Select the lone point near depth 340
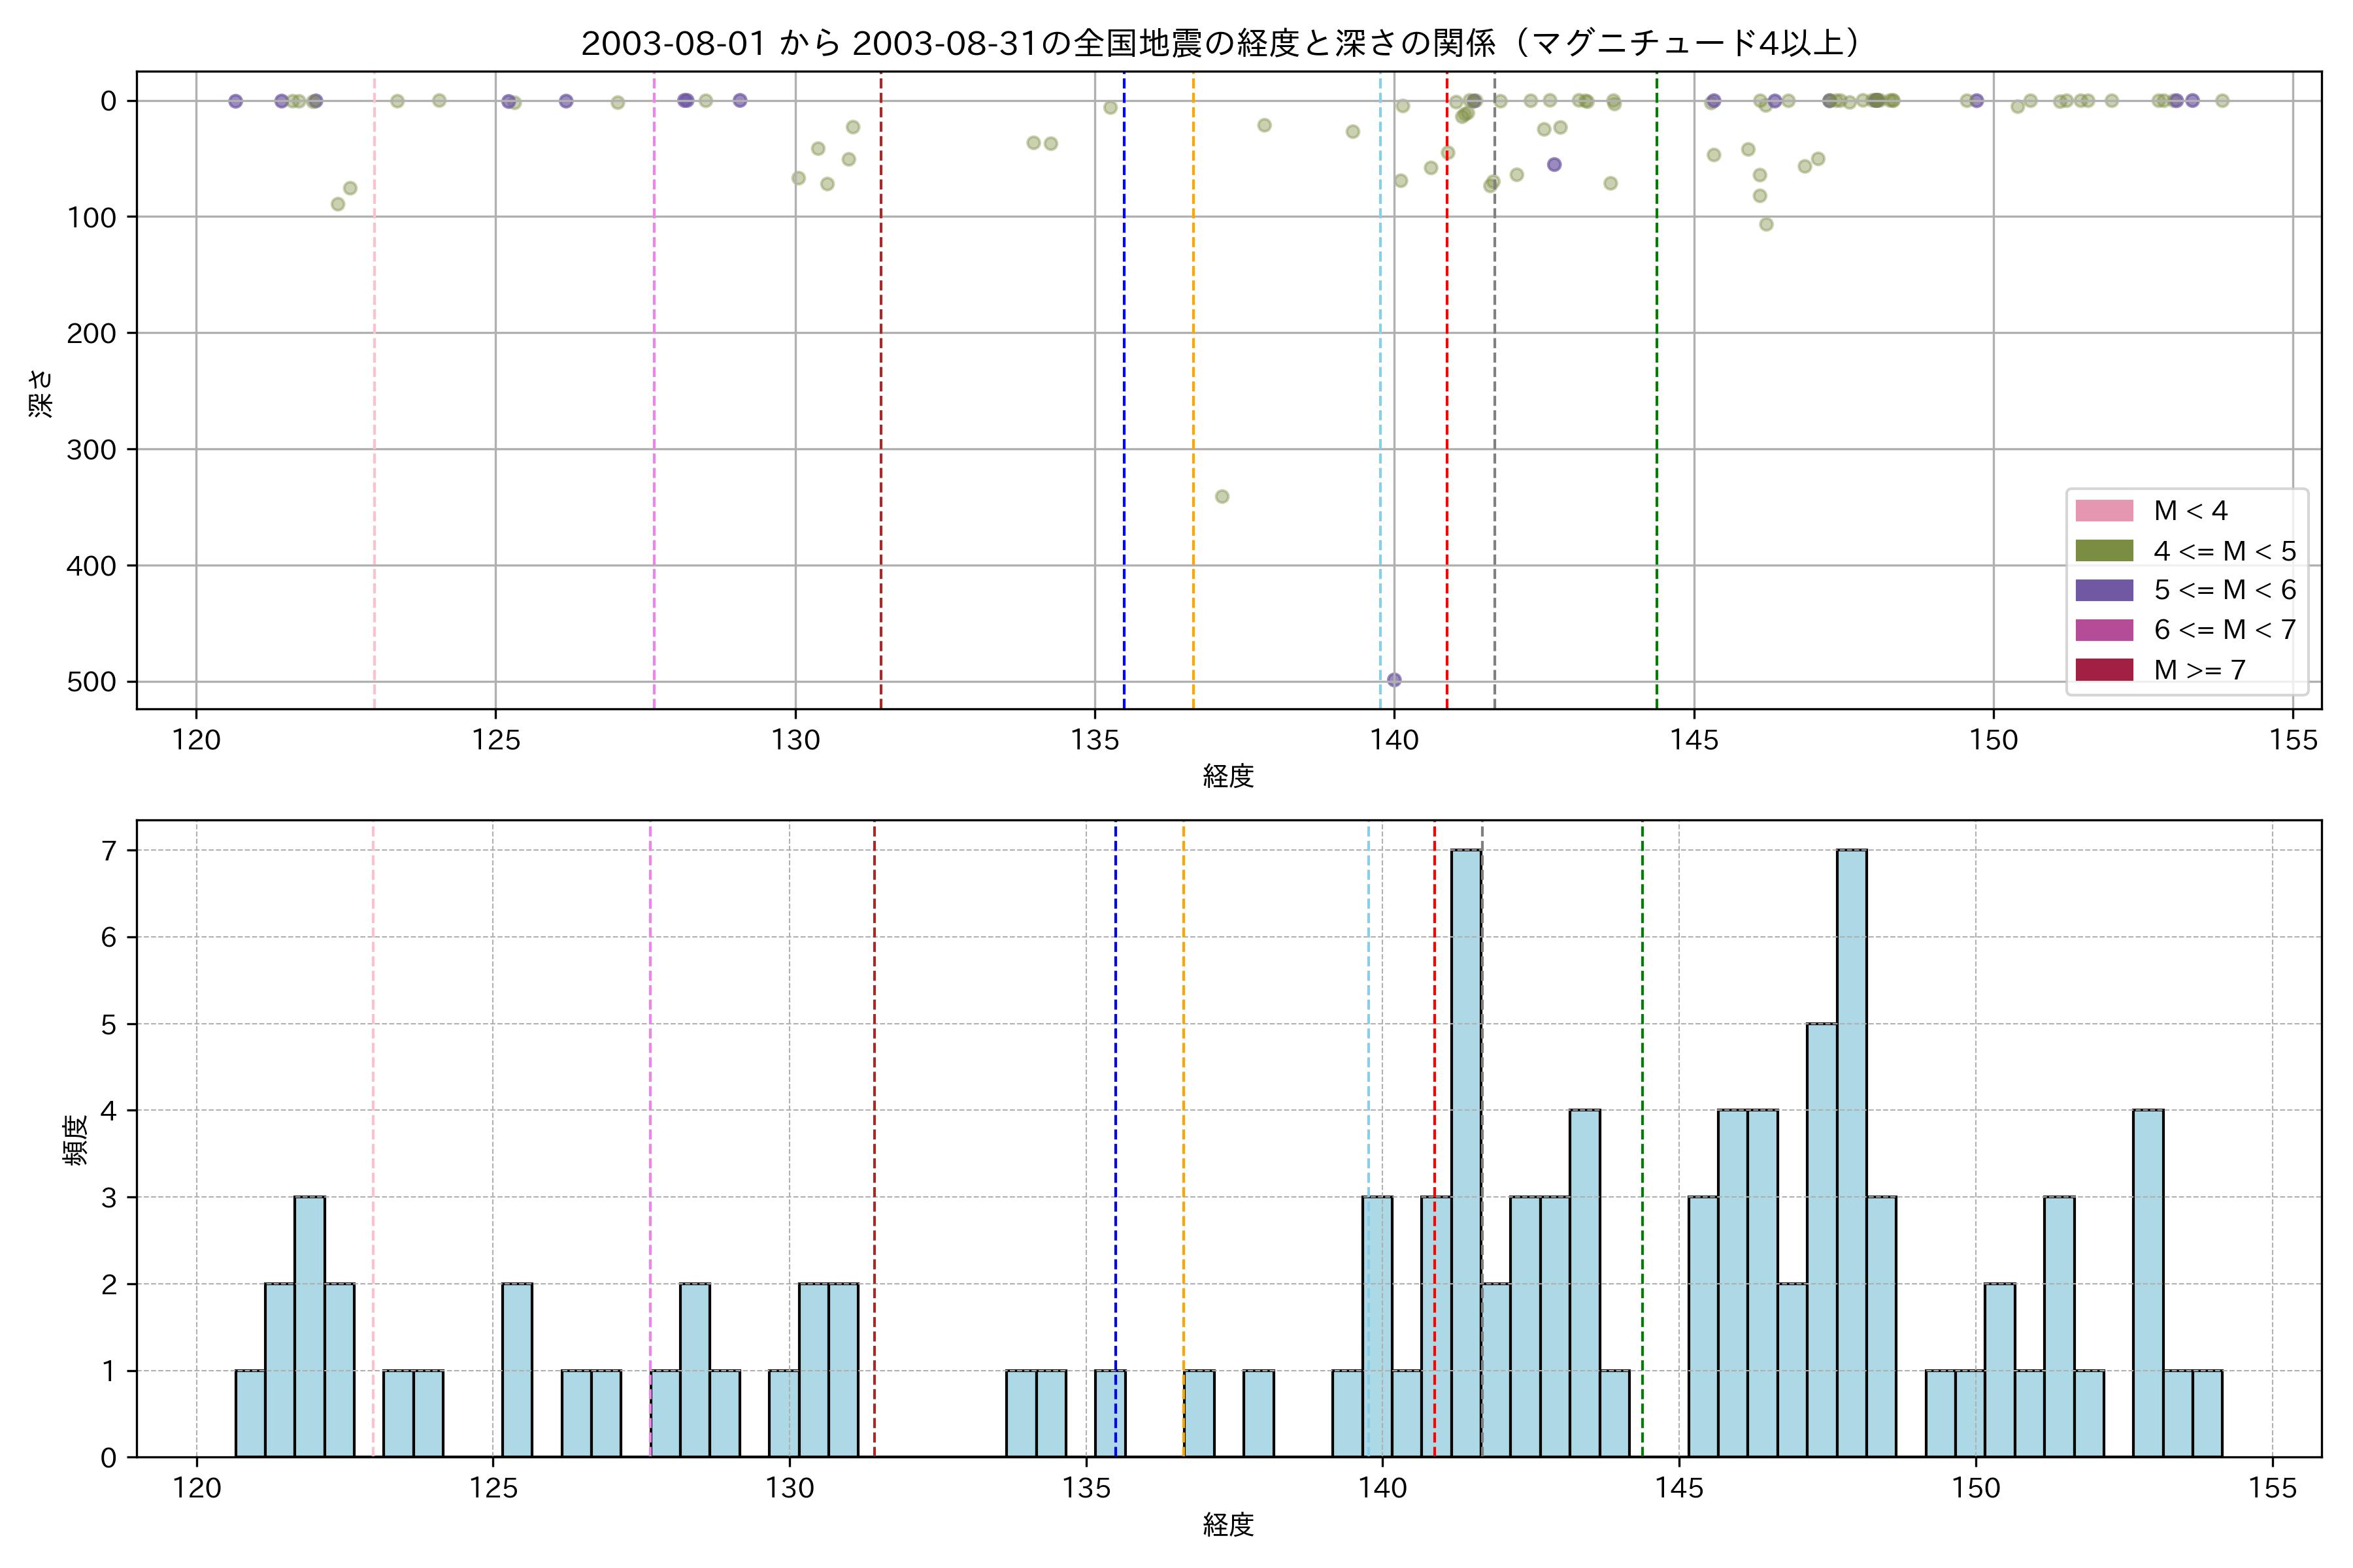 point(1222,497)
